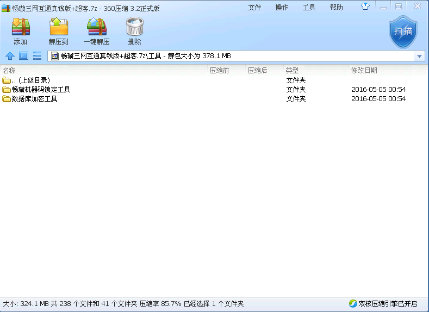Viewport: 429px width, 312px height.
Task: Sort by the 名称 column header
Action: point(9,71)
